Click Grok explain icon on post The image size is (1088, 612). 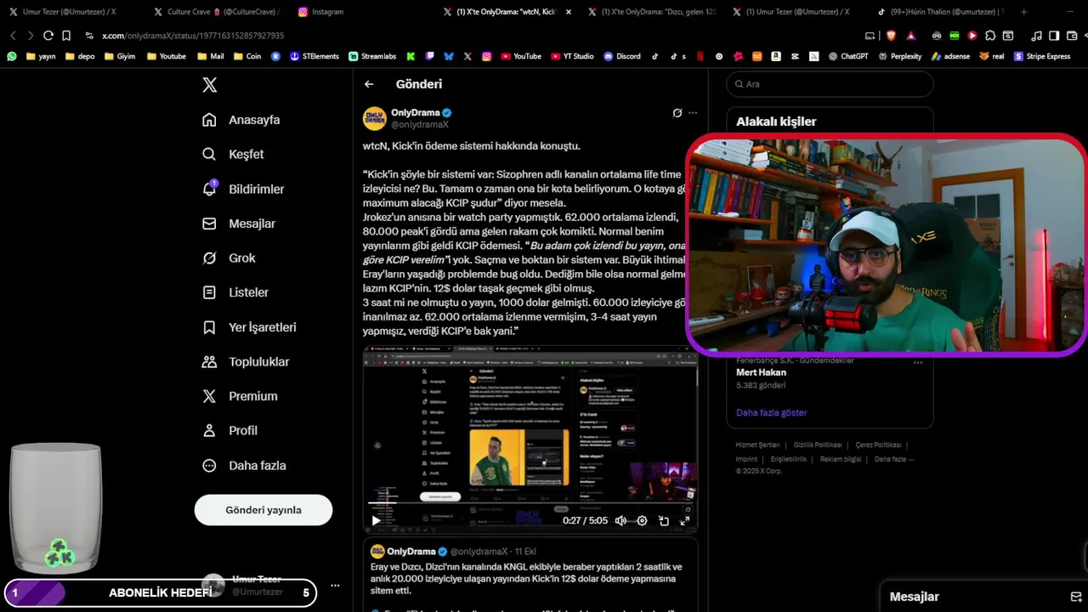(x=677, y=112)
